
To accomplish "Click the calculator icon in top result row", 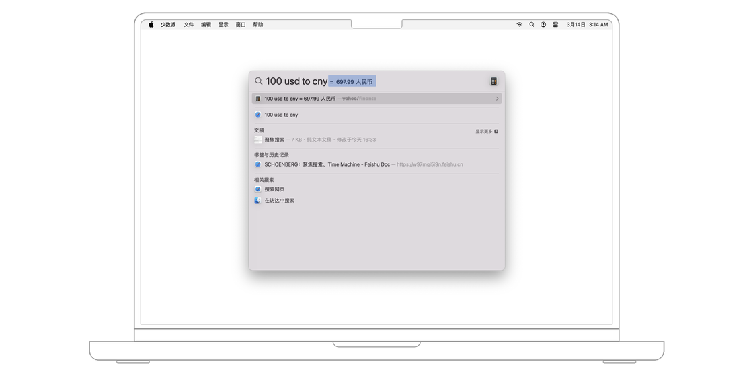I will [x=258, y=98].
